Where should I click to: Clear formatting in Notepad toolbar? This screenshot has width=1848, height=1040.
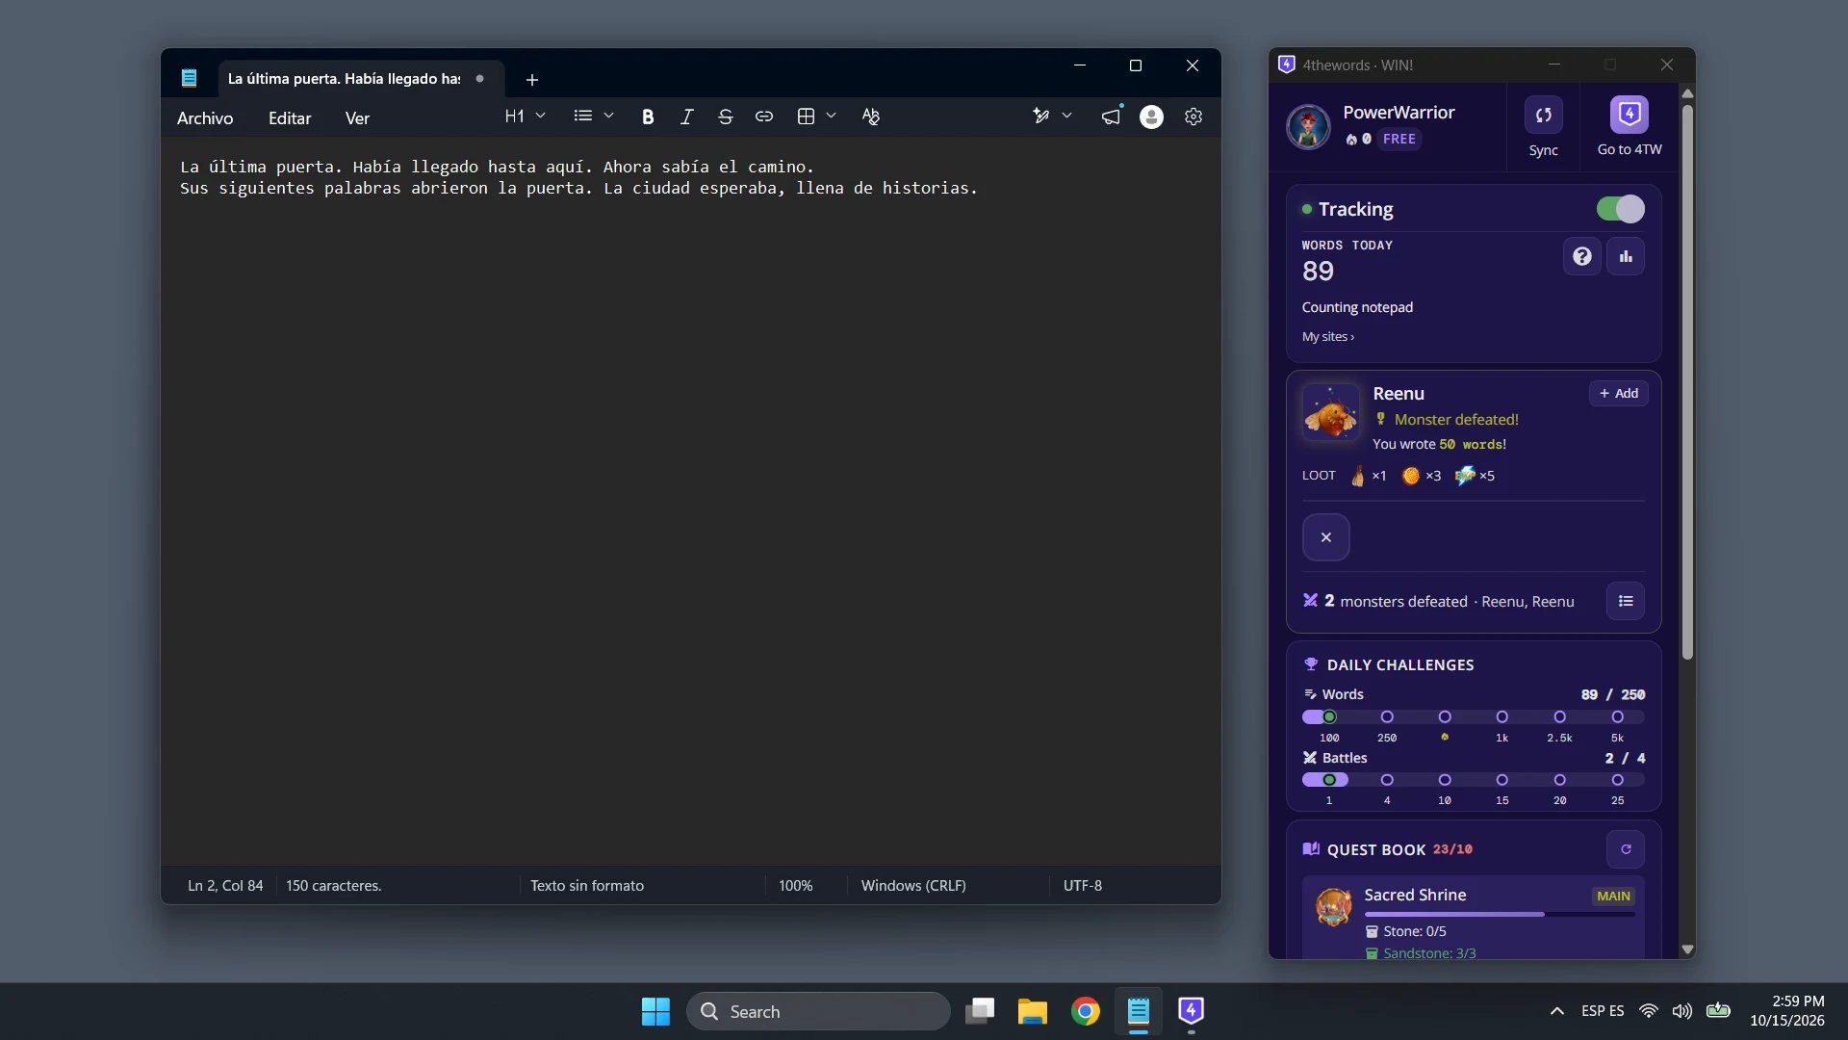click(871, 117)
